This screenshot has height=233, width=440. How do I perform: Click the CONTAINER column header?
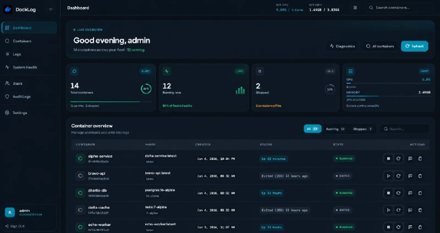point(85,144)
